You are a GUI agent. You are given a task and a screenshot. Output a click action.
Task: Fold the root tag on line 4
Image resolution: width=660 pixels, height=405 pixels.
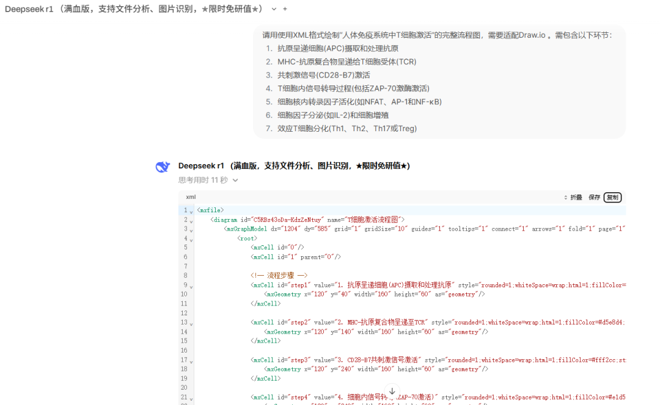[191, 240]
